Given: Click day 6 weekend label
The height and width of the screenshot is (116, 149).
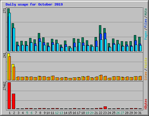Looking at the screenshot, I should 31,113.
